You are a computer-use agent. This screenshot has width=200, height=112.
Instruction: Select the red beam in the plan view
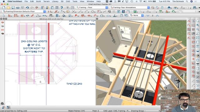49,53
